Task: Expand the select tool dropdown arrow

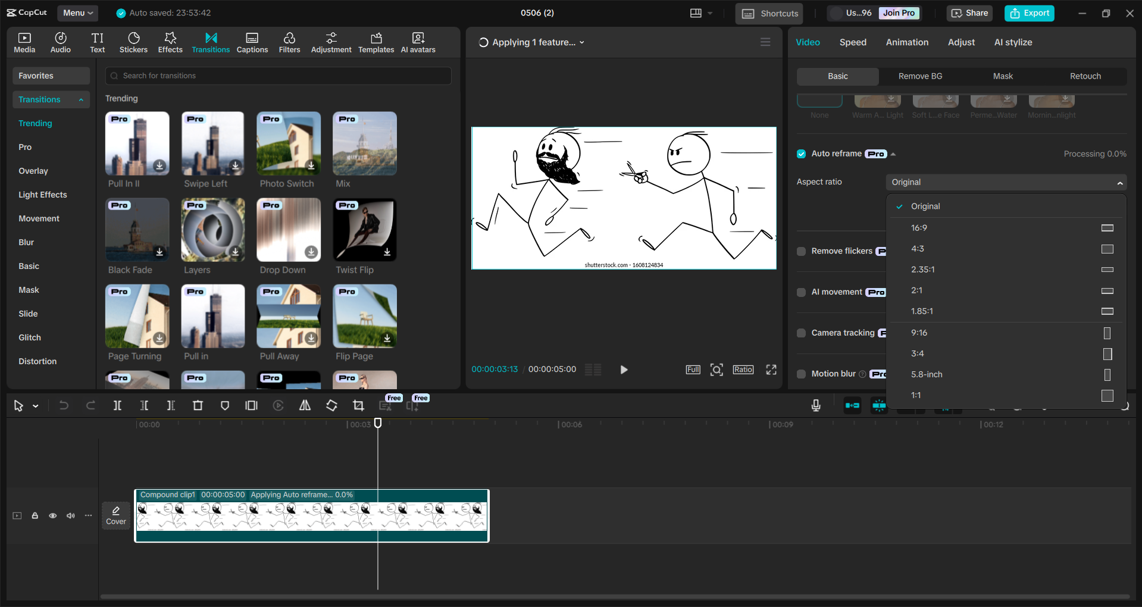Action: coord(34,405)
